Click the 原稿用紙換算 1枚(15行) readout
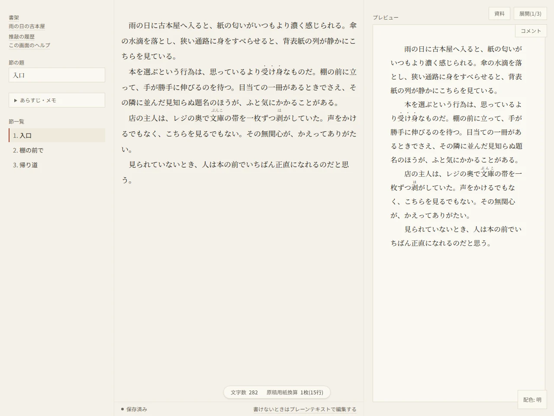Viewport: 554px width, 416px height. (x=295, y=393)
